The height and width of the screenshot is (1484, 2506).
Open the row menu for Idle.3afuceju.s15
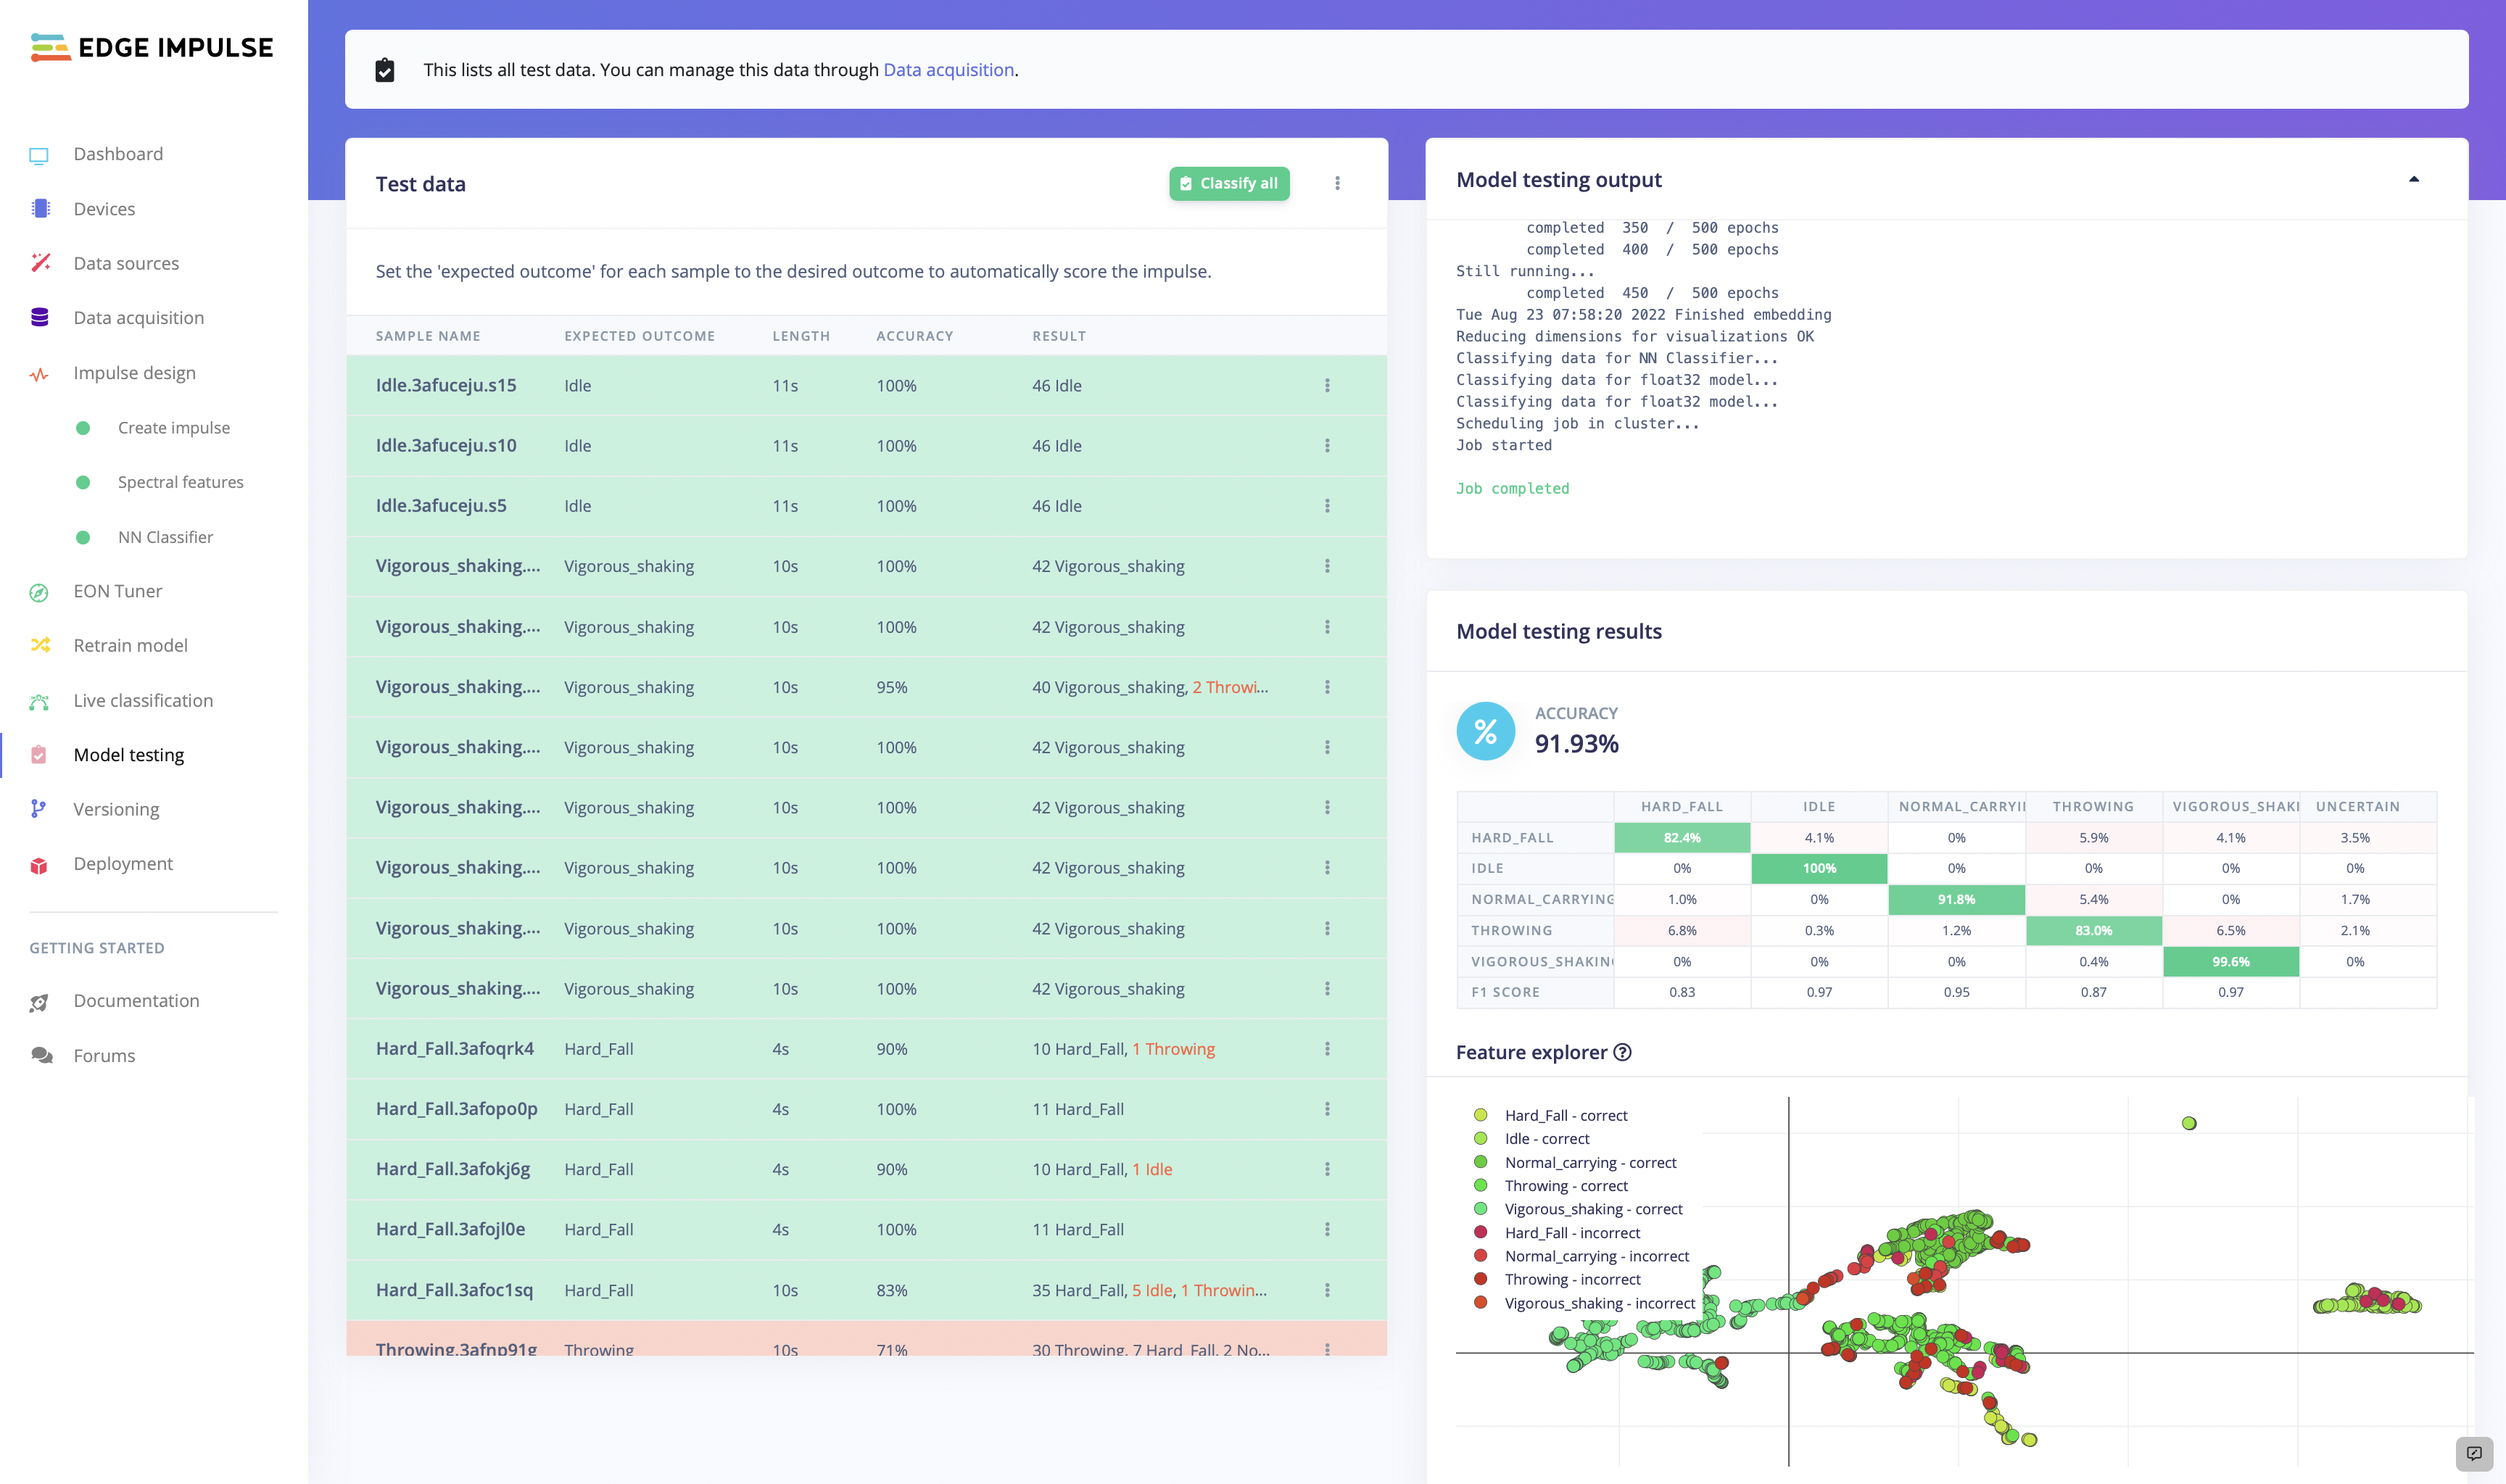(x=1327, y=386)
